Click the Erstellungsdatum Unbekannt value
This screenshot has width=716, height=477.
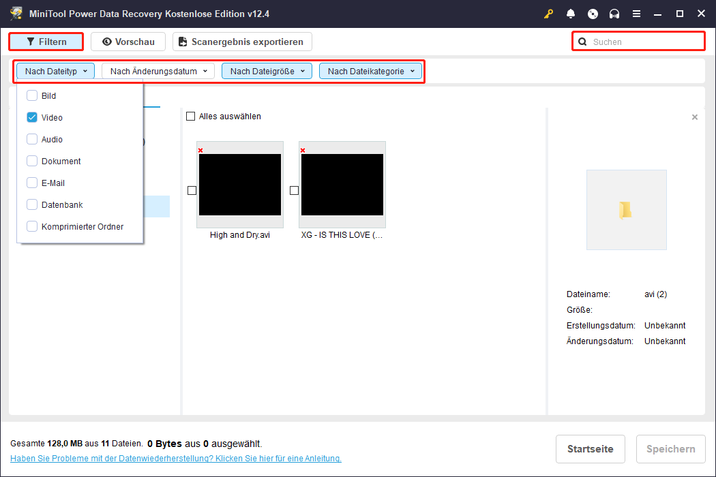tap(665, 326)
